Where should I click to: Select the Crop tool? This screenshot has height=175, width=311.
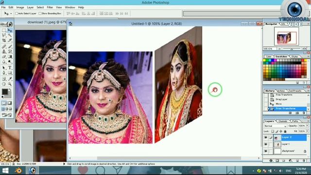4,40
